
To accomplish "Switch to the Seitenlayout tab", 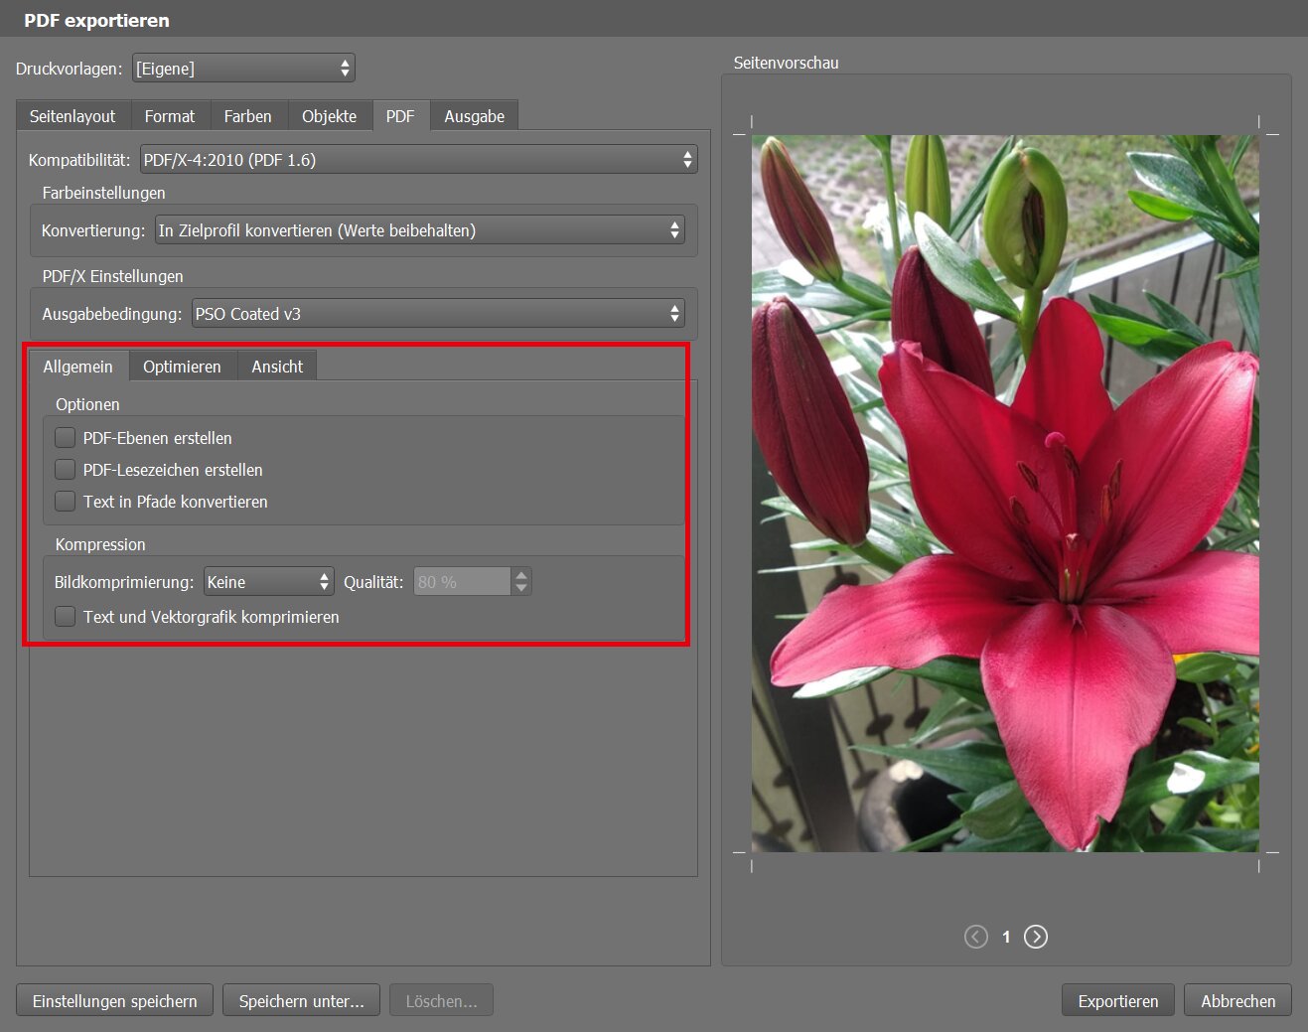I will coord(73,116).
